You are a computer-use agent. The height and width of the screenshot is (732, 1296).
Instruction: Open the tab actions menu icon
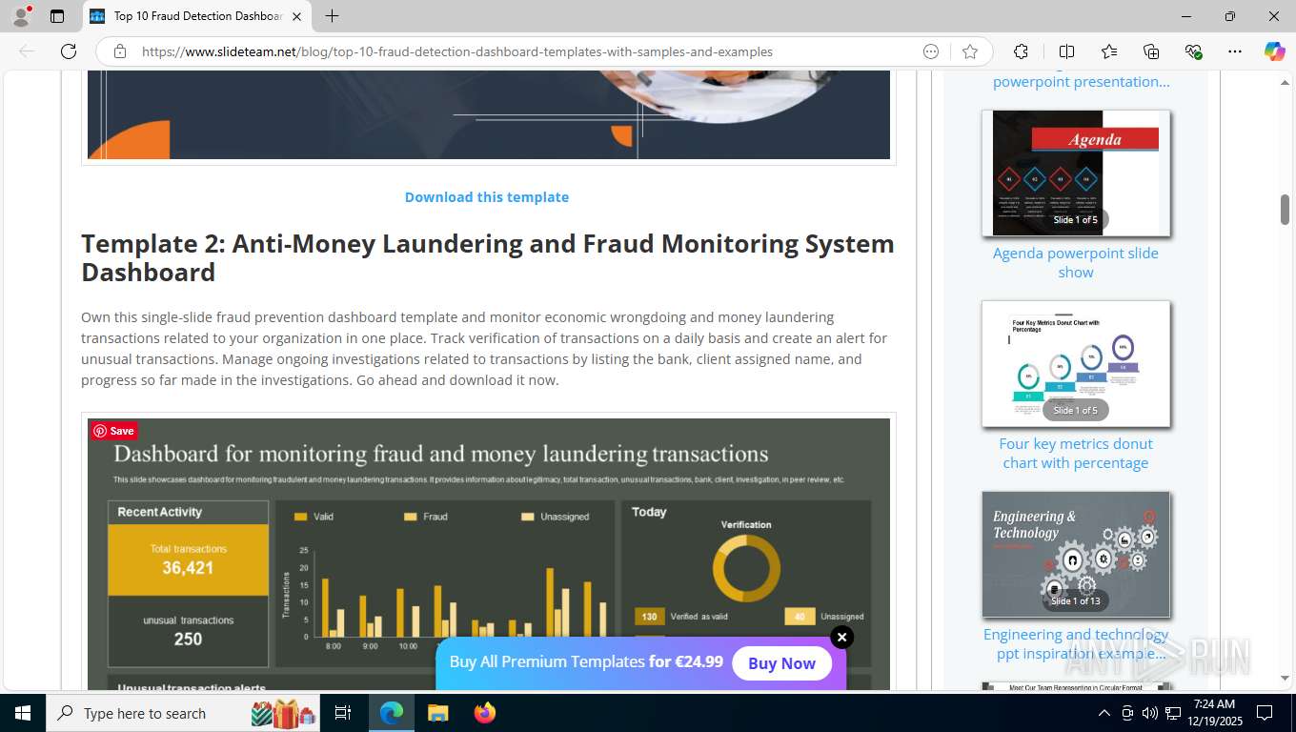tap(57, 16)
